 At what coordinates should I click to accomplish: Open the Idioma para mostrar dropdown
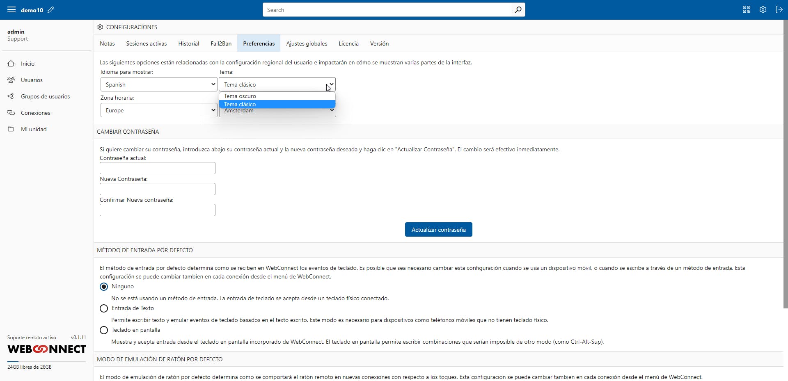[x=158, y=84]
